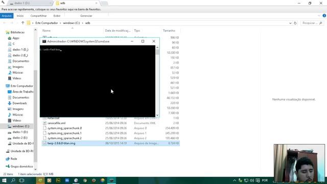Click the navigation pane scroll down arrow
Screen dimensions: 327x184
[35, 169]
